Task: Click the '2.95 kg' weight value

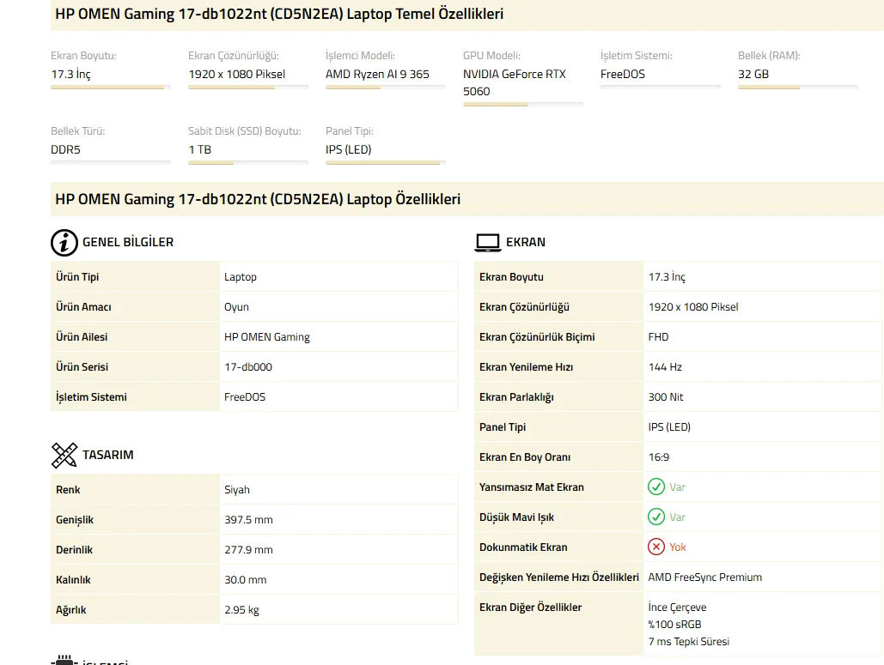Action: point(242,610)
